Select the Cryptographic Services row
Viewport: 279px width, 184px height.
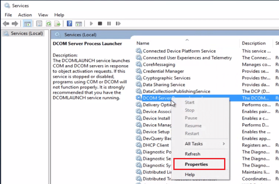coord(167,78)
